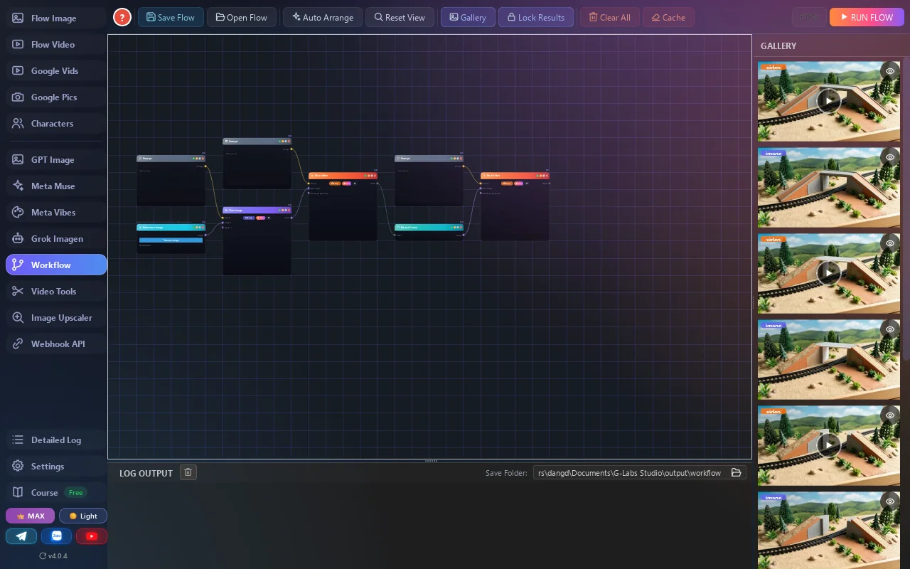The height and width of the screenshot is (569, 910).
Task: Open the Detailed Log page
Action: coord(56,440)
